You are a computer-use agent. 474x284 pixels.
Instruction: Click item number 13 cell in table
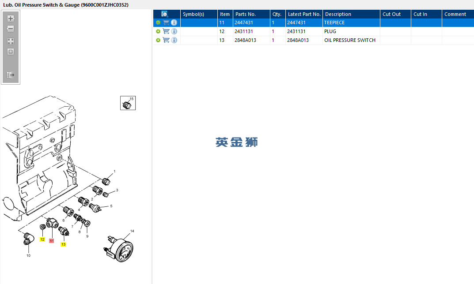[x=225, y=40]
